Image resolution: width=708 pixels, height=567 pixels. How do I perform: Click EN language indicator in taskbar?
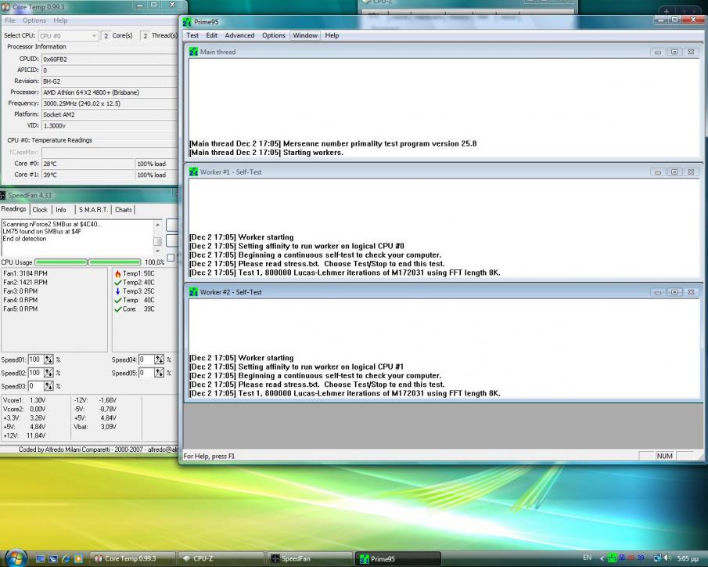587,558
